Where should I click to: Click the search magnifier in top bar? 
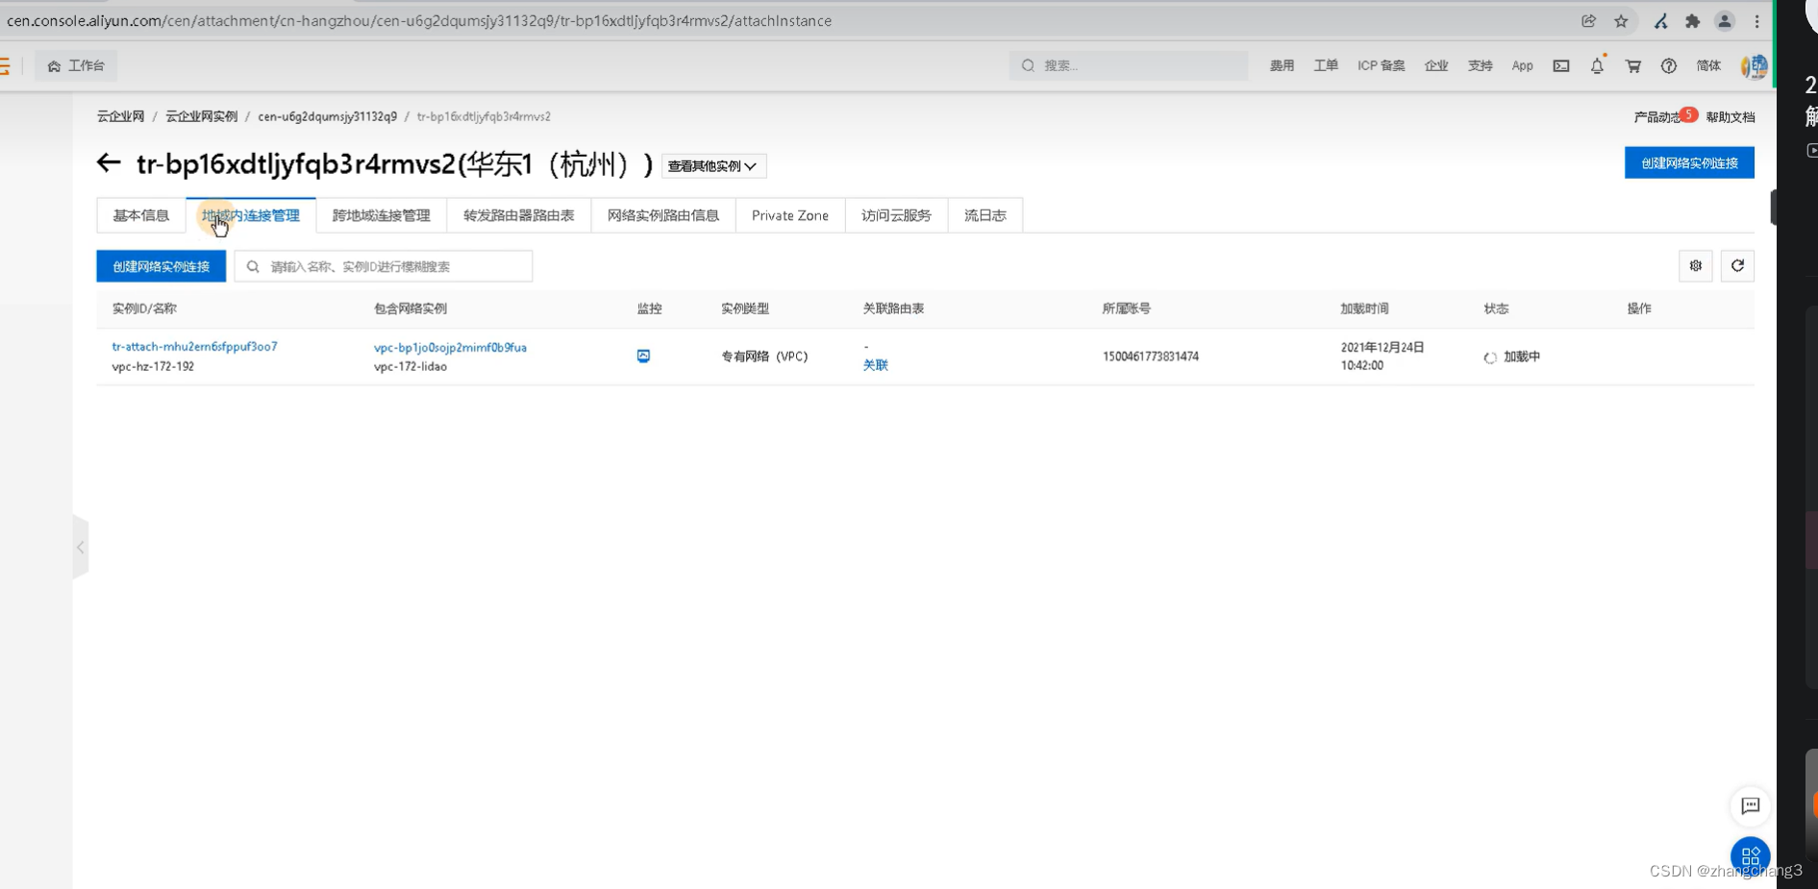[1028, 65]
